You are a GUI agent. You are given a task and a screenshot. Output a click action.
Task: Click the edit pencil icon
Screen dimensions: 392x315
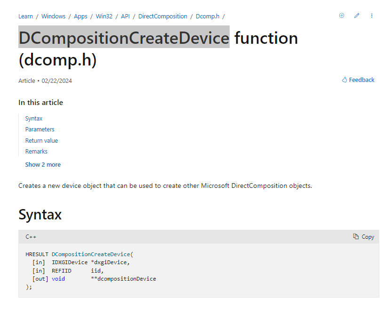click(x=357, y=16)
